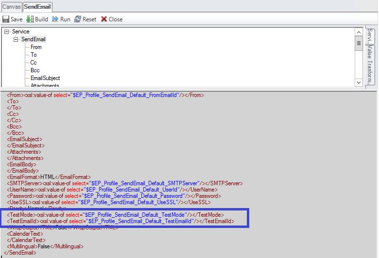Click the <EmailSubject> opening tag line
The image size is (379, 258).
24,139
